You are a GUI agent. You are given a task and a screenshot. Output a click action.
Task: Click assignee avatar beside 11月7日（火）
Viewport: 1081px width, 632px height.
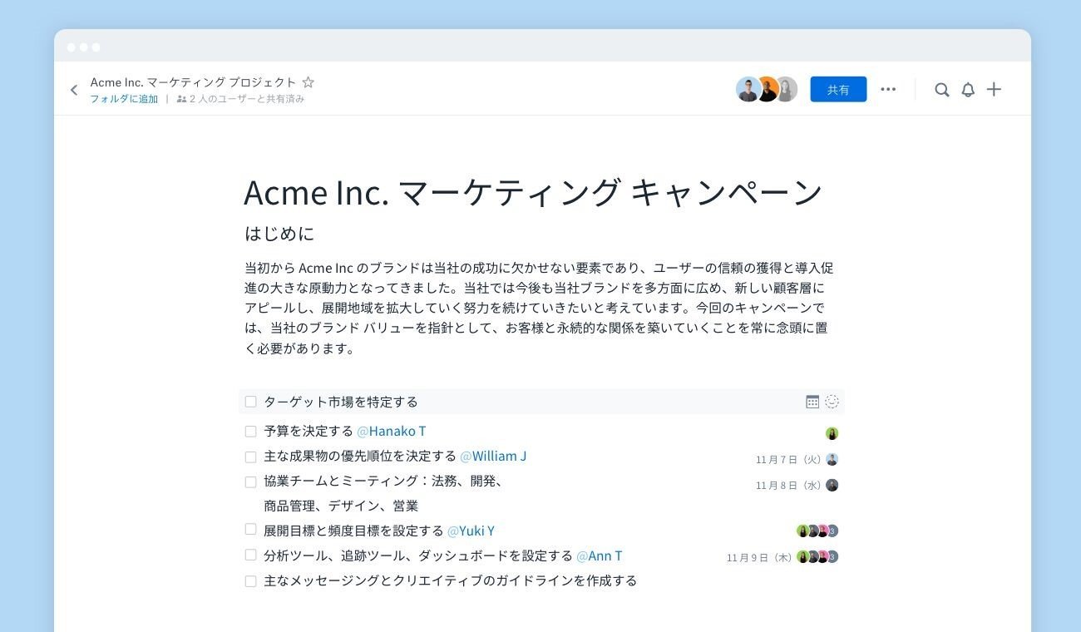point(832,459)
